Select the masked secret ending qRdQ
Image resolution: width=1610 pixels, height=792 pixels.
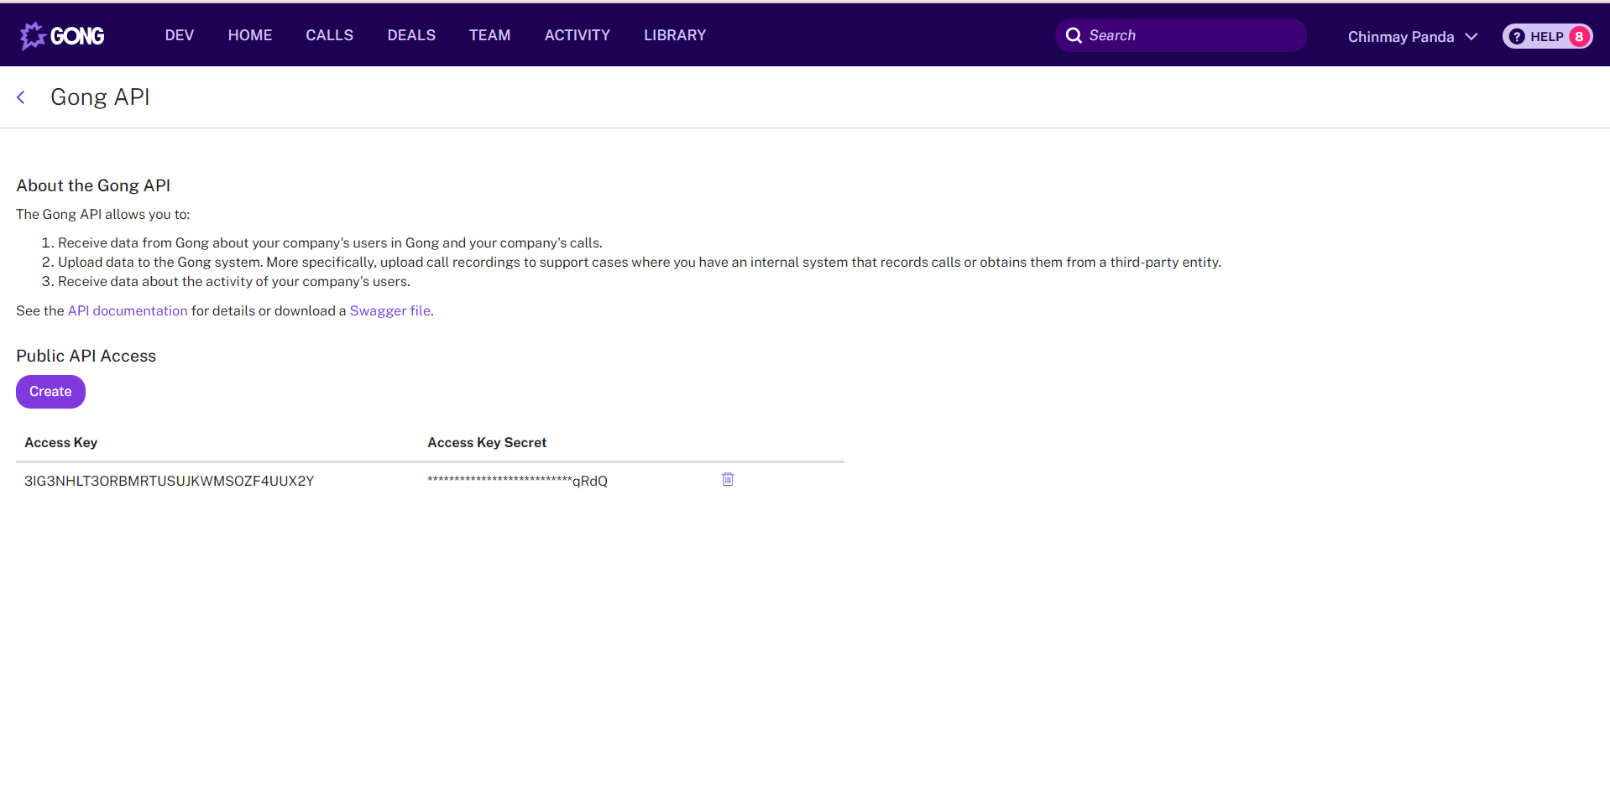tap(517, 481)
